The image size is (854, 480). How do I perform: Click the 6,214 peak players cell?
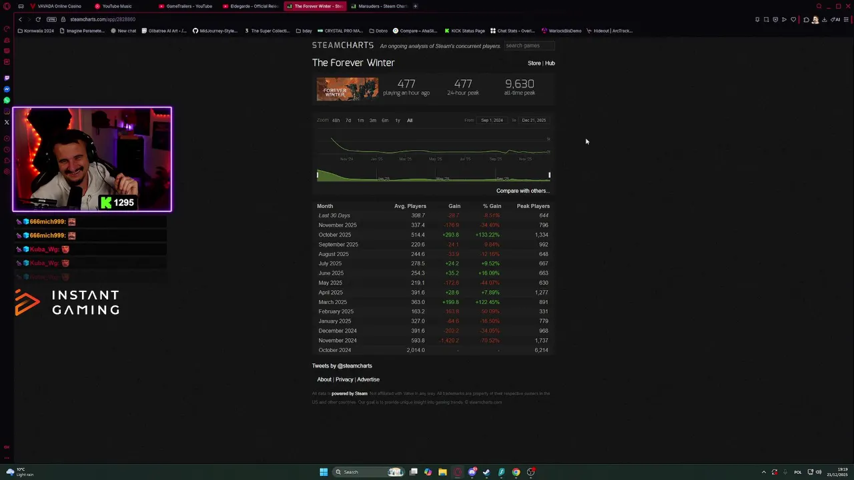(x=541, y=350)
